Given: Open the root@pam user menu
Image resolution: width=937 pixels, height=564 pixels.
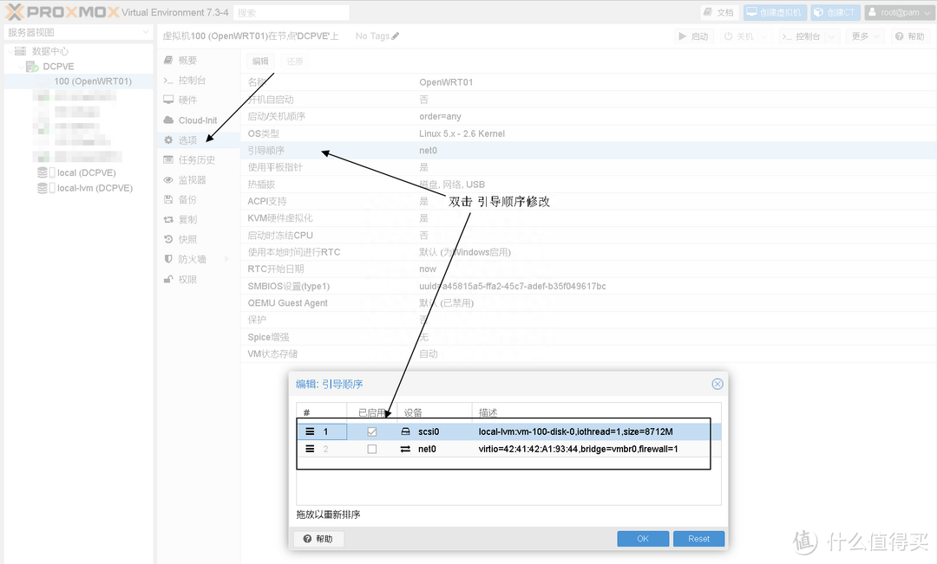Looking at the screenshot, I should (x=899, y=12).
